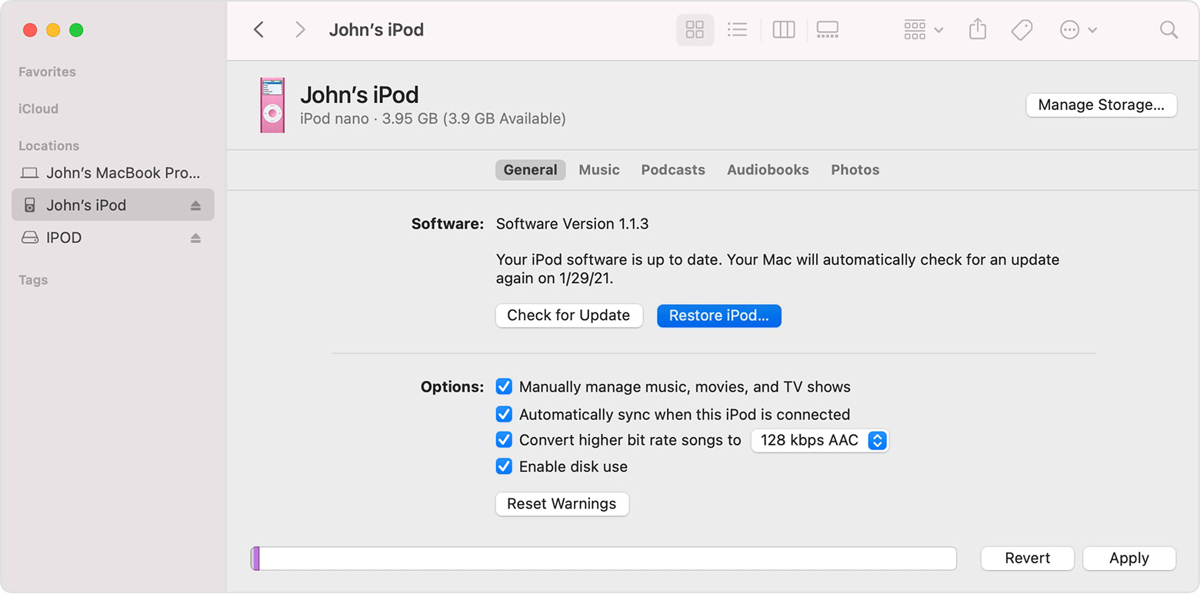Click the Apply button

pyautogui.click(x=1129, y=559)
